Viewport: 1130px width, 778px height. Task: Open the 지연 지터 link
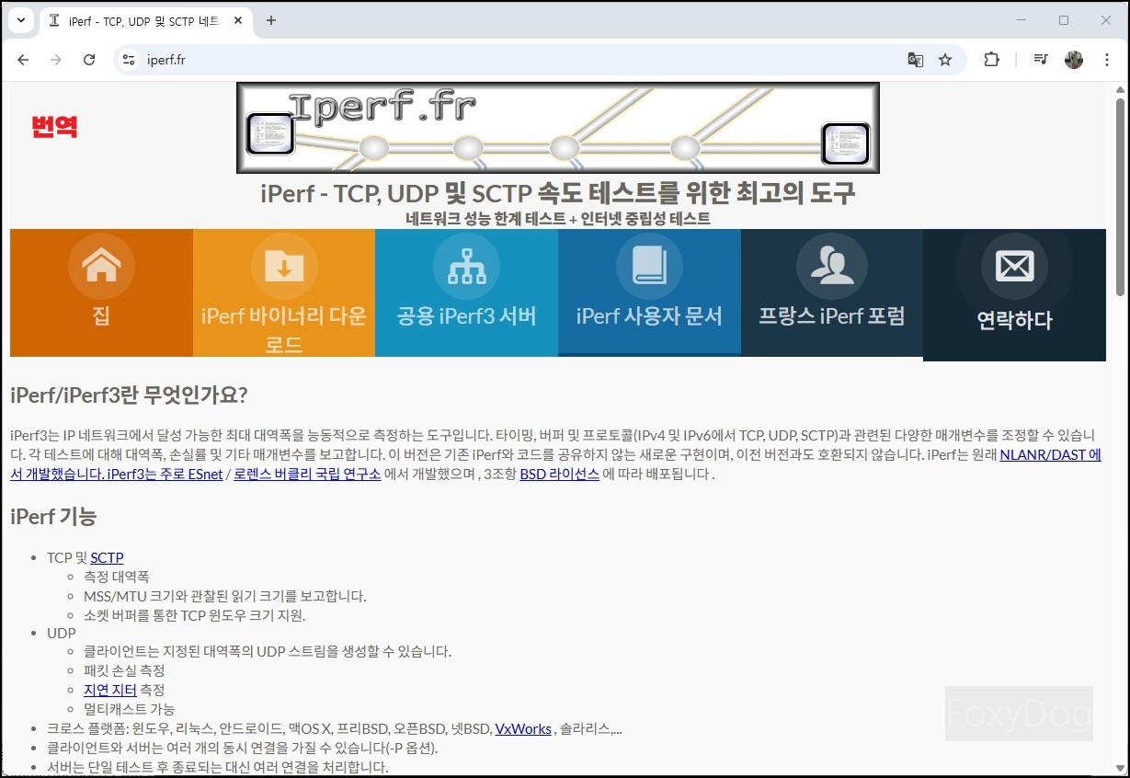pos(110,690)
